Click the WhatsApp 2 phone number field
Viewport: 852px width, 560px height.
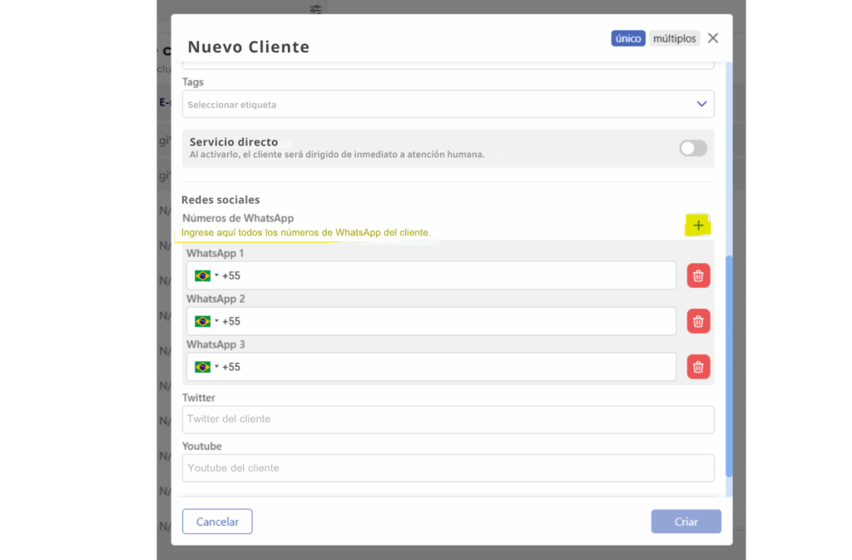[449, 321]
